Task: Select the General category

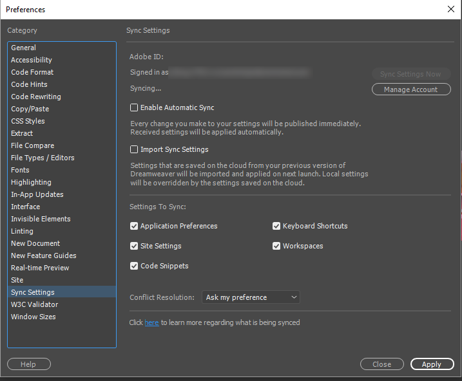Action: coord(24,48)
